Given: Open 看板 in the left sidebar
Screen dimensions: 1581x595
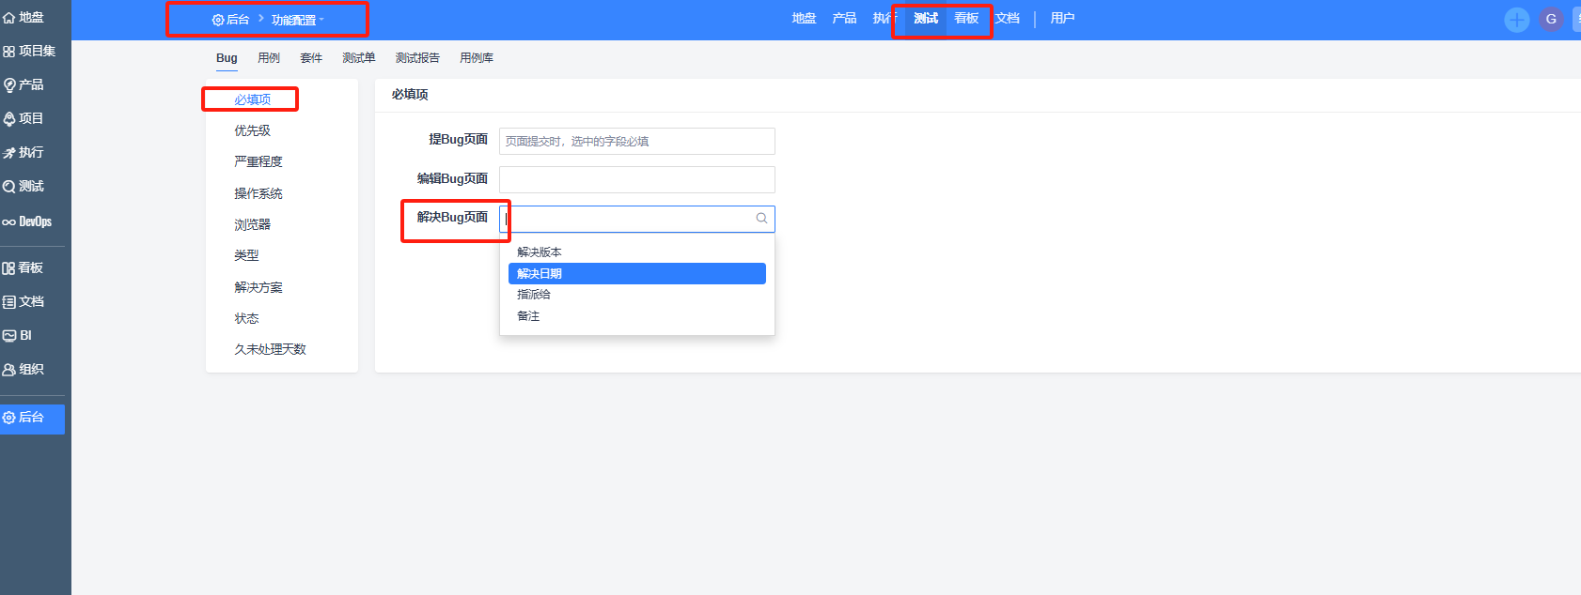Looking at the screenshot, I should 24,268.
